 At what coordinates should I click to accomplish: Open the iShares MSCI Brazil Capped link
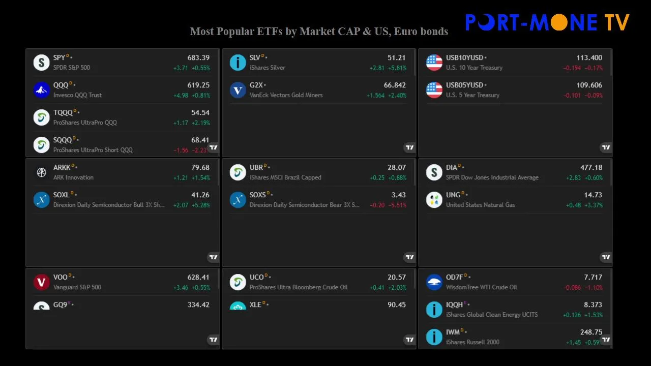pos(285,177)
